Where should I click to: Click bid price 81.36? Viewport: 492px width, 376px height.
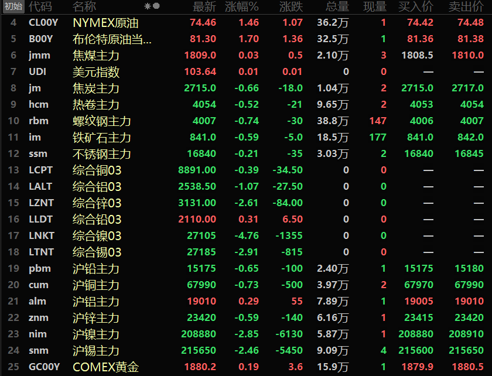(x=420, y=39)
